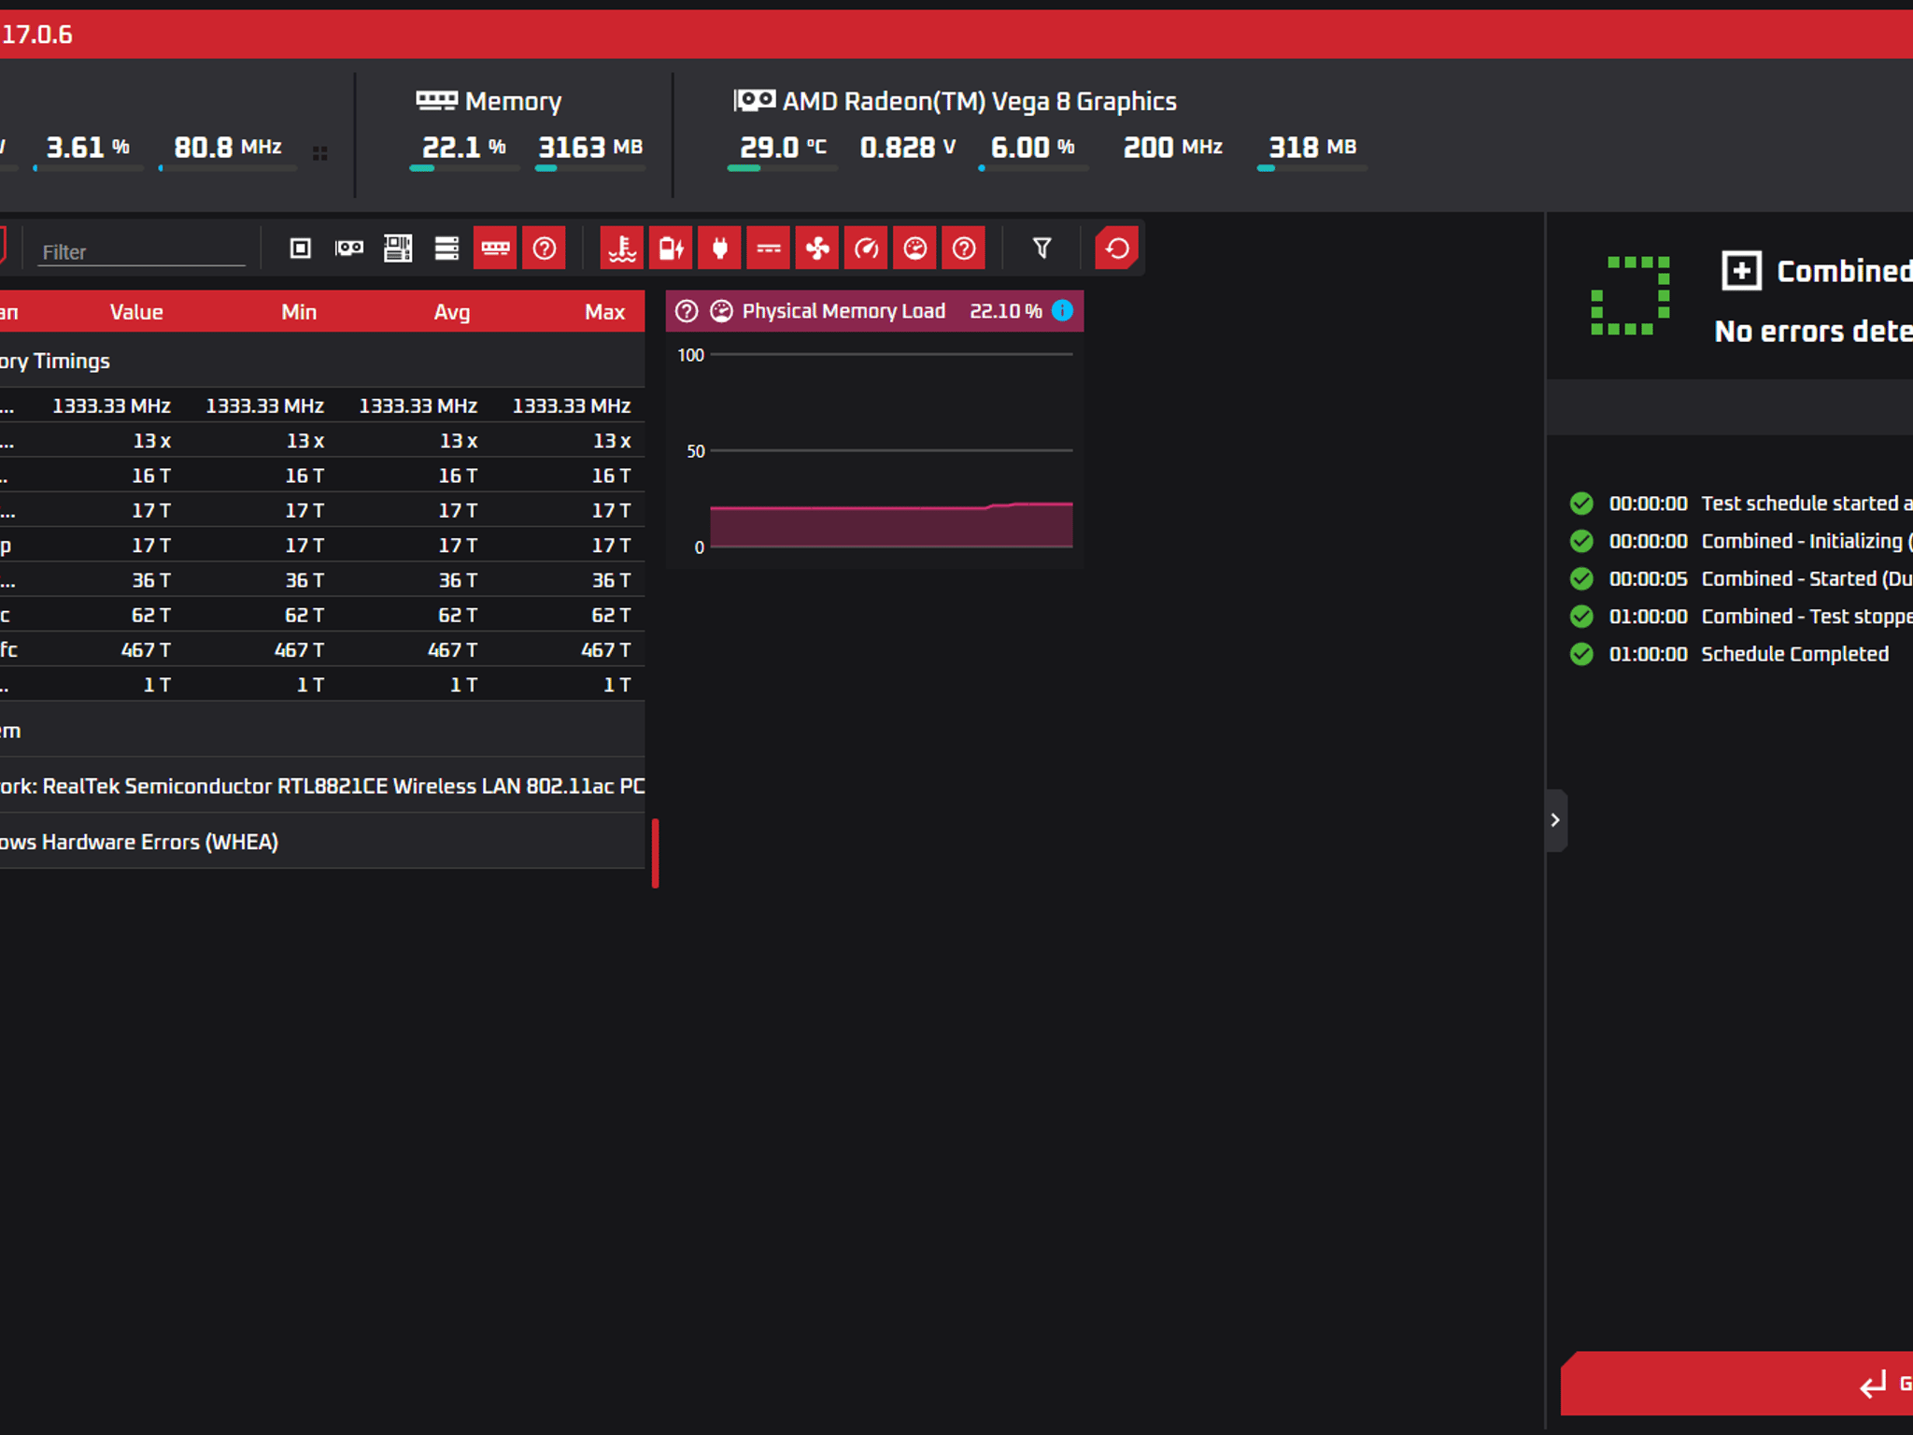Sort by the Min column header
This screenshot has height=1435, width=1913.
point(299,312)
